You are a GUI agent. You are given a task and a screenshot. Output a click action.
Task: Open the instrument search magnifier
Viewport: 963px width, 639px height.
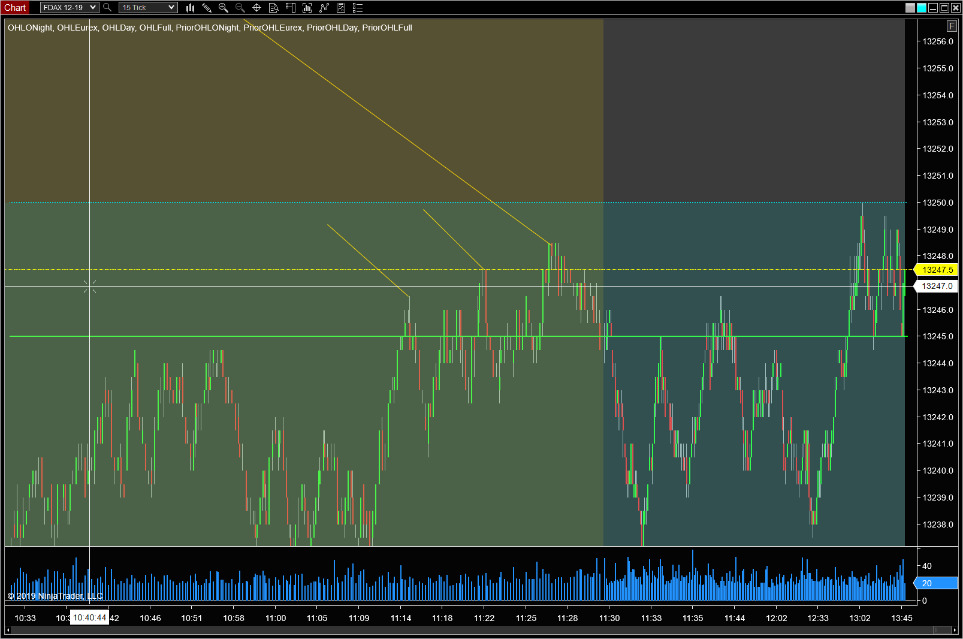[x=107, y=7]
